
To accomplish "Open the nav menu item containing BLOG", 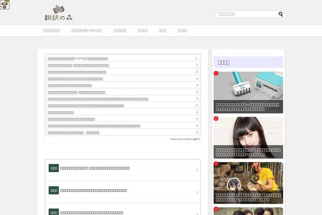I will (x=86, y=31).
